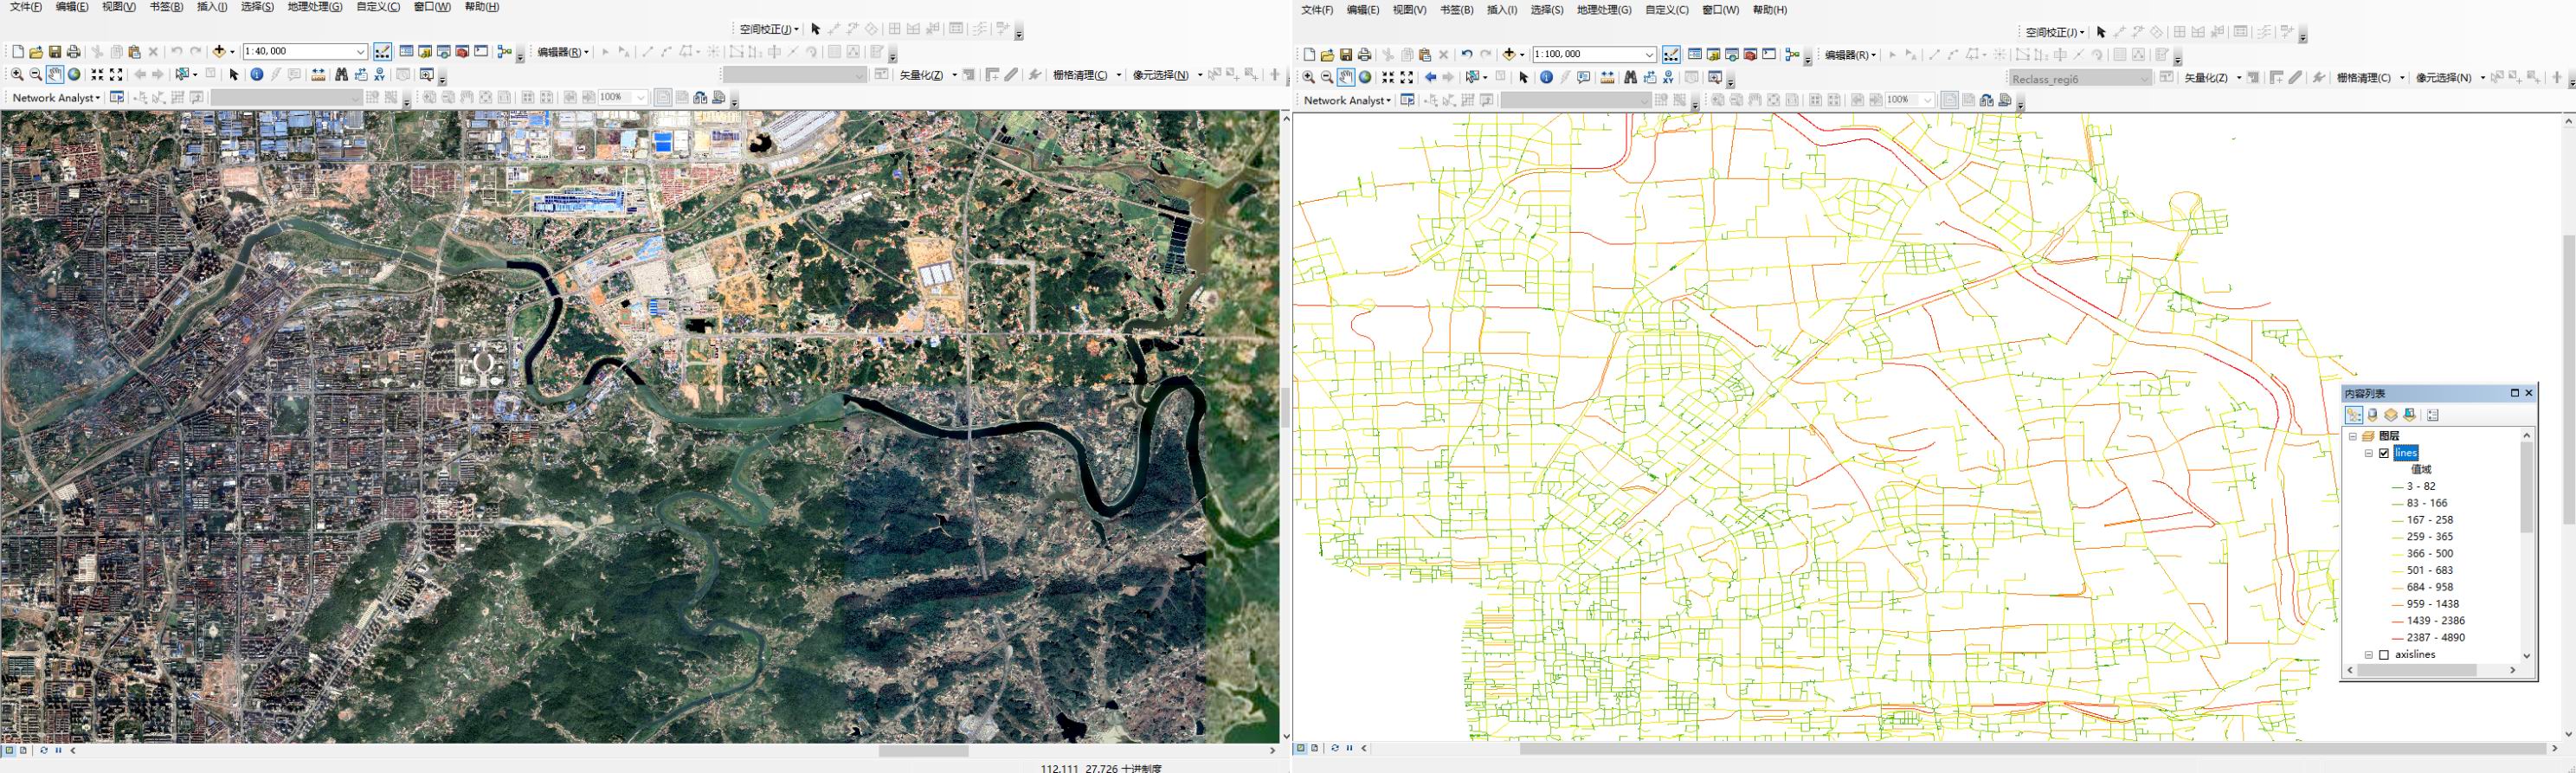Image resolution: width=2576 pixels, height=773 pixels.
Task: Click the 2387 - 4890 red line symbol
Action: pos(2396,638)
